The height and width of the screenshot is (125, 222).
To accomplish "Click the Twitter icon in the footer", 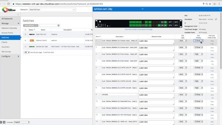I will click(4, 122).
